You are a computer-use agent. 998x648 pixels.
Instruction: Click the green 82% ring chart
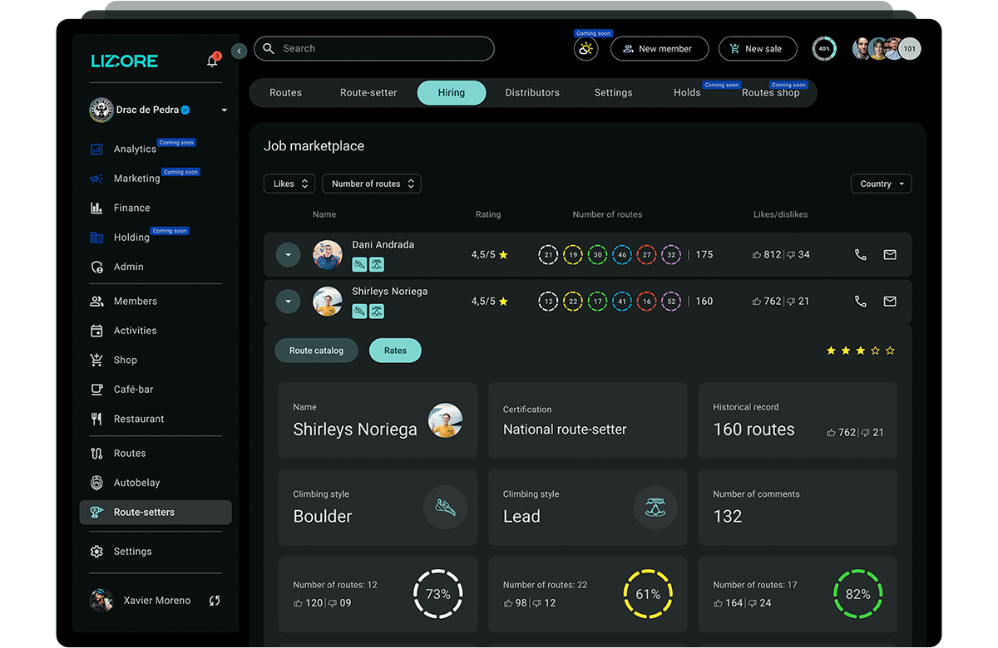858,595
